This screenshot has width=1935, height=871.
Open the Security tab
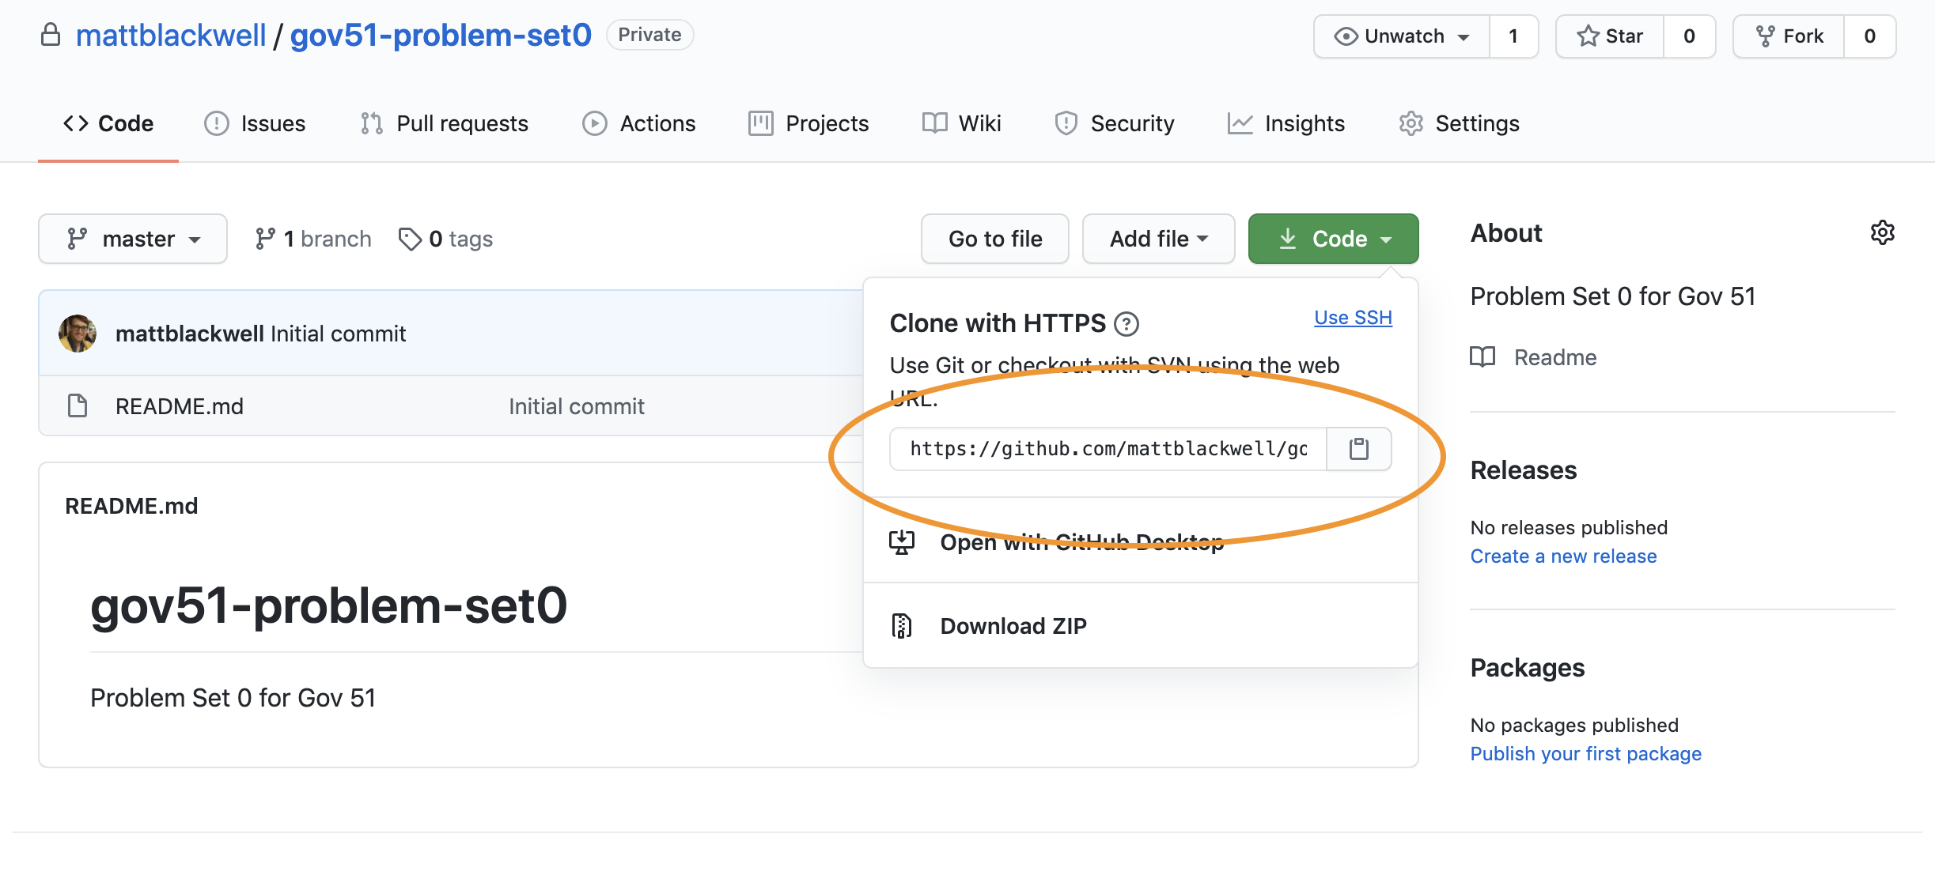[x=1115, y=123]
